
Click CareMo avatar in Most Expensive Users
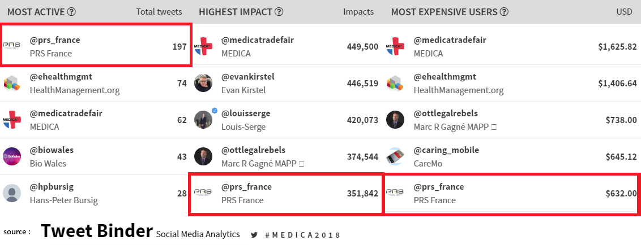(x=395, y=156)
